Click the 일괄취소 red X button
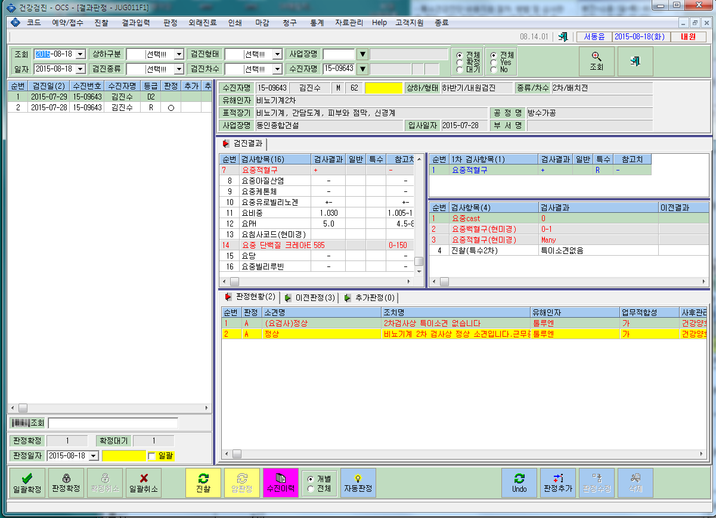 tap(144, 483)
